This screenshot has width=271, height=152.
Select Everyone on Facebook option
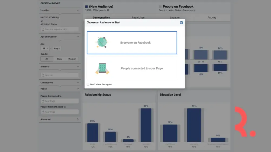point(132,43)
